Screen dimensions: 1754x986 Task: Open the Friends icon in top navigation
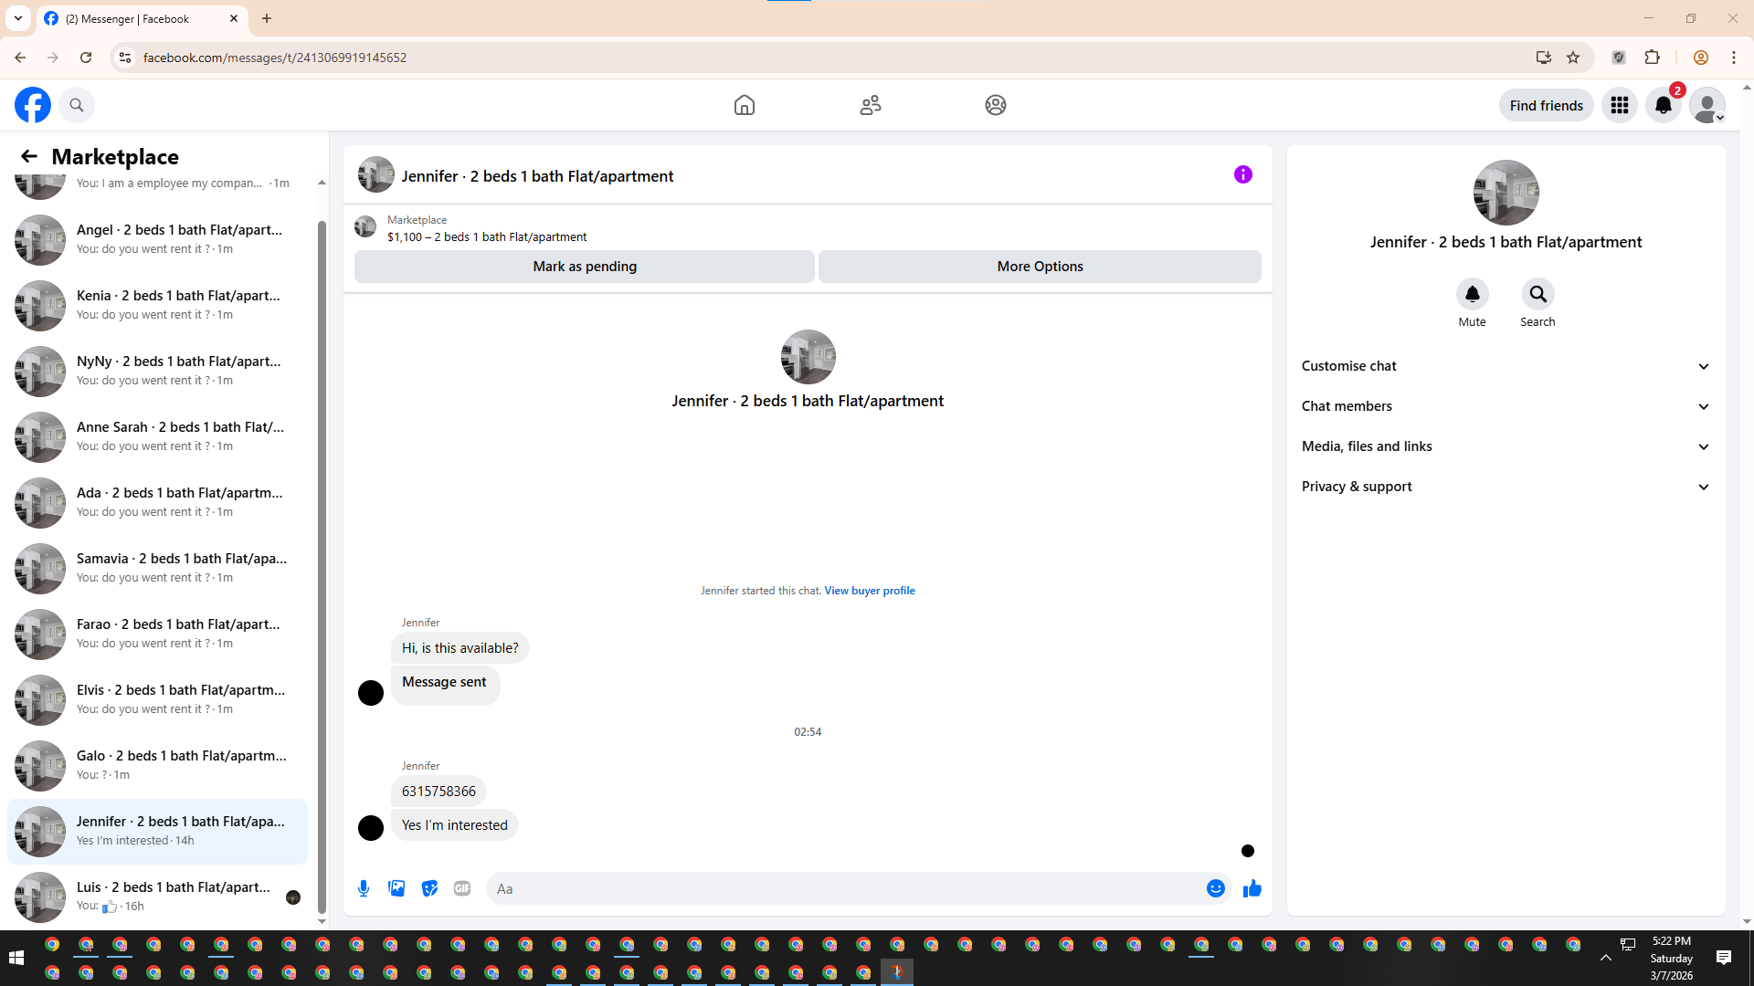click(871, 105)
